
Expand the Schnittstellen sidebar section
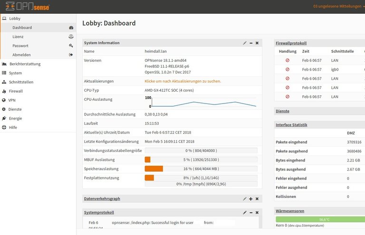click(21, 82)
